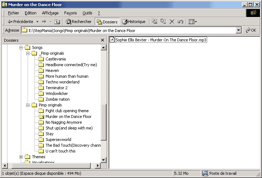The image size is (262, 178).
Task: Select More human than human folder
Action: pyautogui.click(x=67, y=76)
